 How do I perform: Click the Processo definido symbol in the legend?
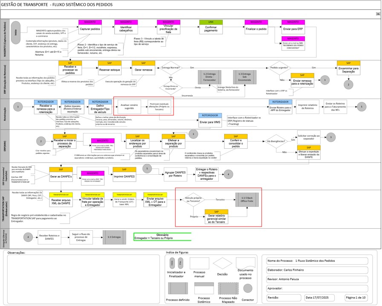pyautogui.click(x=178, y=288)
